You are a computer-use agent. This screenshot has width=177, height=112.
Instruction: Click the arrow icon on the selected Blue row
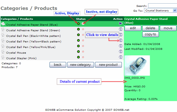(x=121, y=24)
